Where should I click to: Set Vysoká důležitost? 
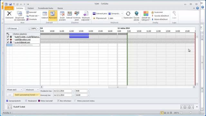[x=160, y=16]
